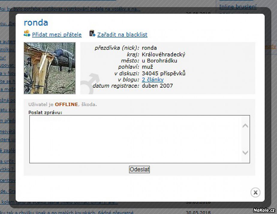Open 'Zařadit na blacklist' link

122,35
